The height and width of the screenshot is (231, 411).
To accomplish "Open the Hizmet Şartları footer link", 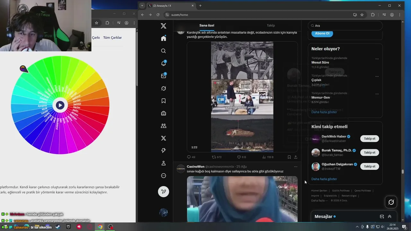I will click(319, 191).
